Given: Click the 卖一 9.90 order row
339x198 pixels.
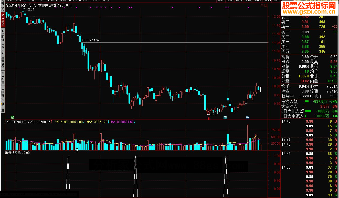Looking at the screenshot, I should [x=310, y=27].
